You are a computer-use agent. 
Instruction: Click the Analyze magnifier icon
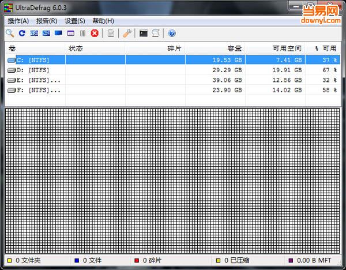(x=10, y=33)
